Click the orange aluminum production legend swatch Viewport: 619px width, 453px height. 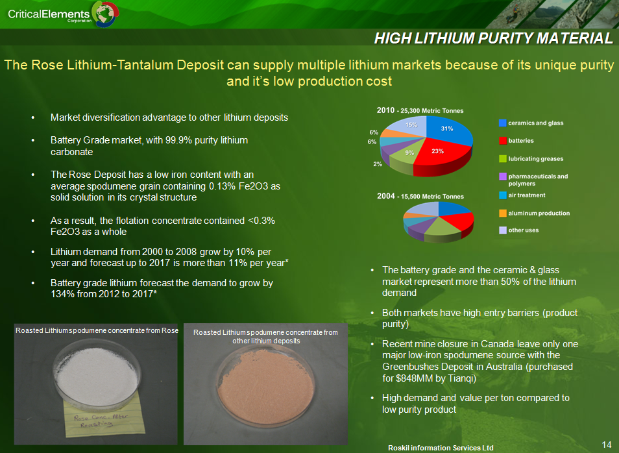point(503,214)
